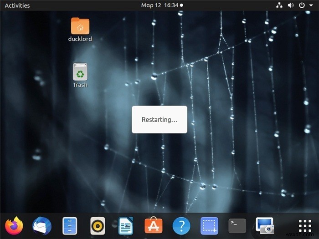Open LibreOffice Writer from the dock
The image size is (319, 239).
point(125,226)
